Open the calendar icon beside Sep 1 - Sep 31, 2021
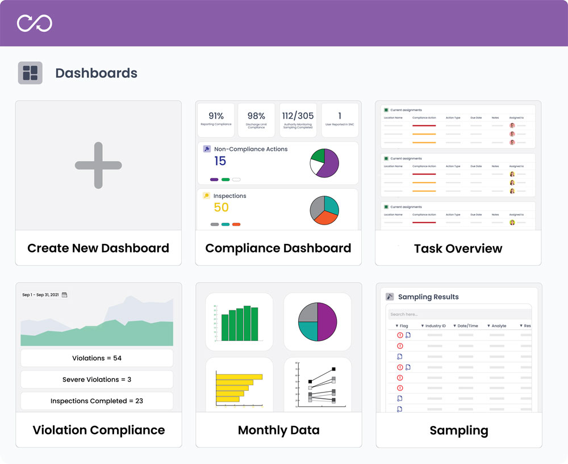568x464 pixels. point(65,295)
